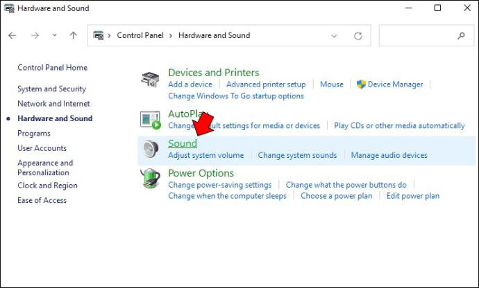
Task: Click Choose a power plan
Action: click(x=336, y=196)
